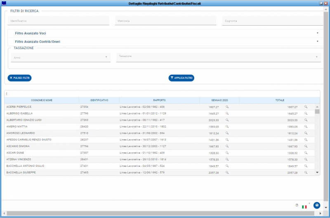Image resolution: width=330 pixels, height=218 pixels.
Task: Expand the Filtro Avanzato Voci section
Action: pos(165,33)
